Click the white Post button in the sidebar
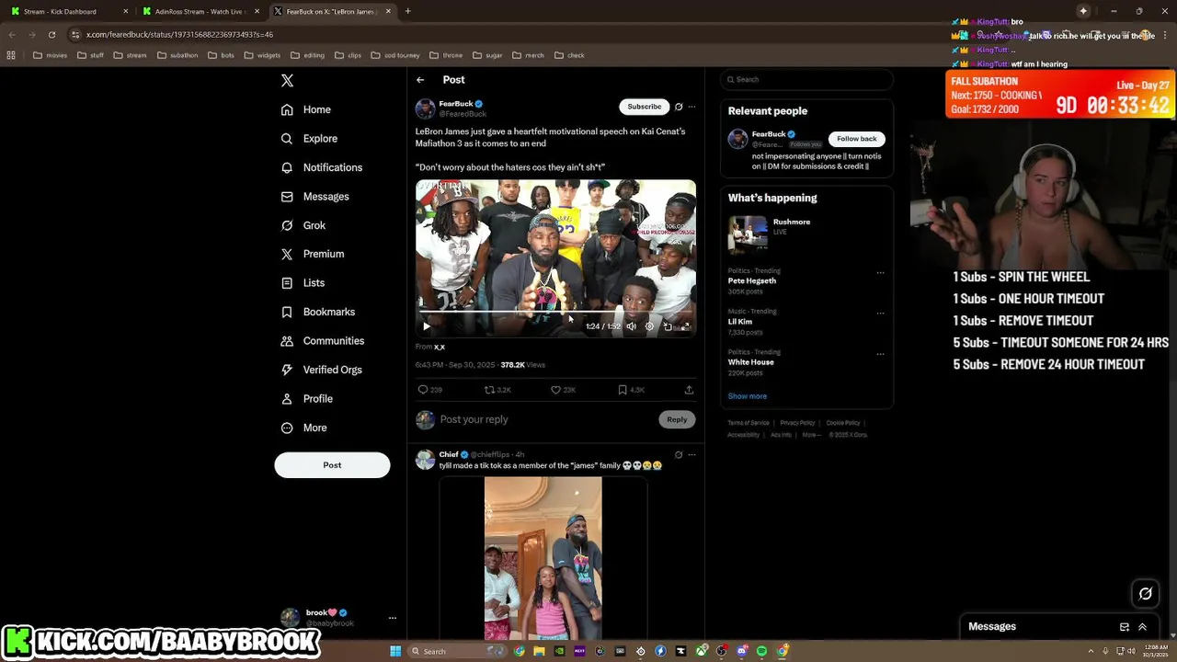This screenshot has height=662, width=1177. click(332, 465)
